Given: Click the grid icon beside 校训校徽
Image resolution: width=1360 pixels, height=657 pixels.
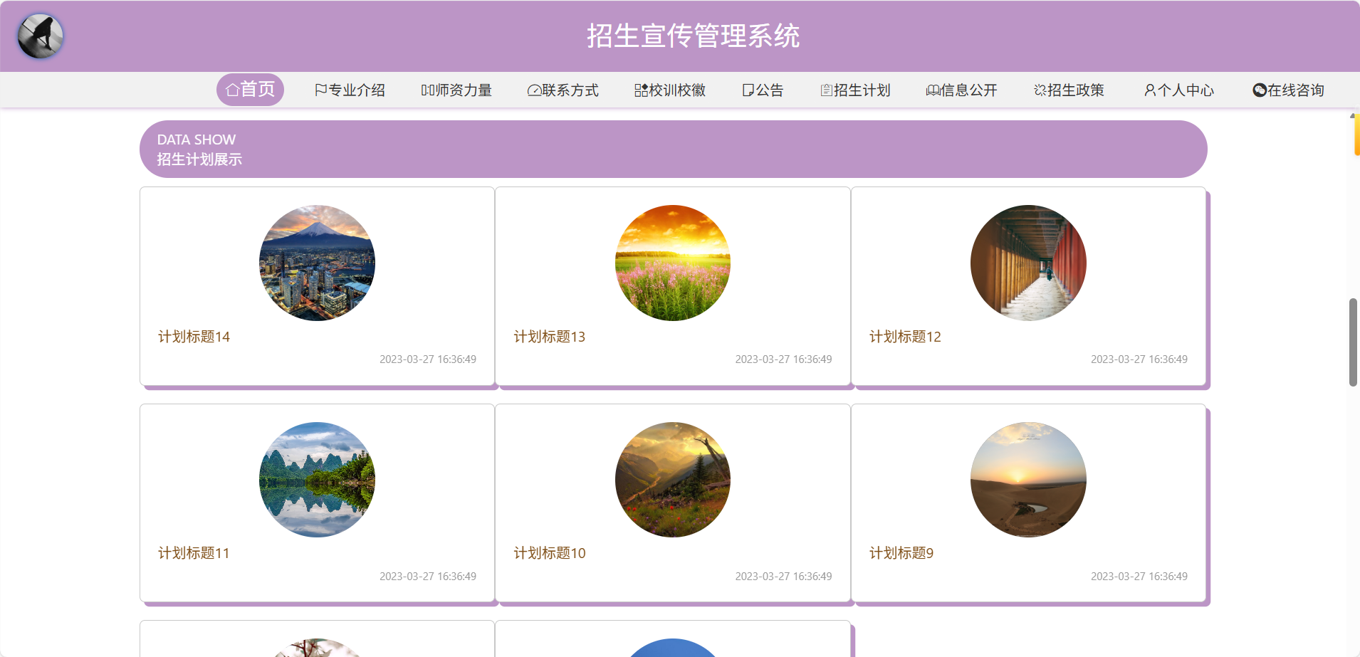Looking at the screenshot, I should (642, 90).
